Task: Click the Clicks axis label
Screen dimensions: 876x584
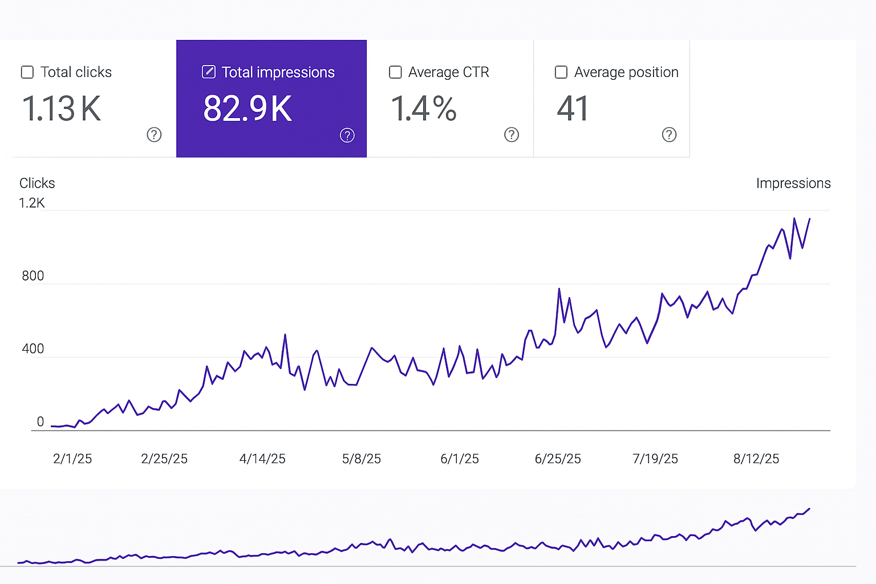Action: (36, 183)
